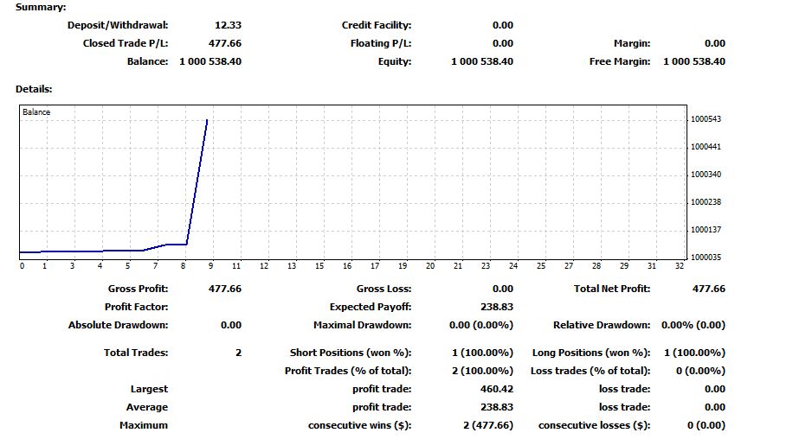Select the Total Net Profit value 477.66
The width and height of the screenshot is (793, 439).
point(708,289)
